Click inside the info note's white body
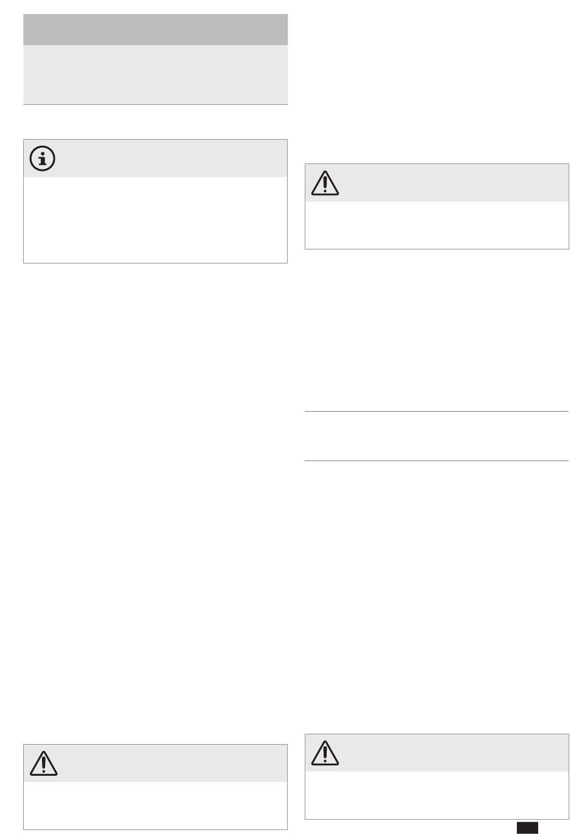This screenshot has height=838, width=579. point(155,220)
